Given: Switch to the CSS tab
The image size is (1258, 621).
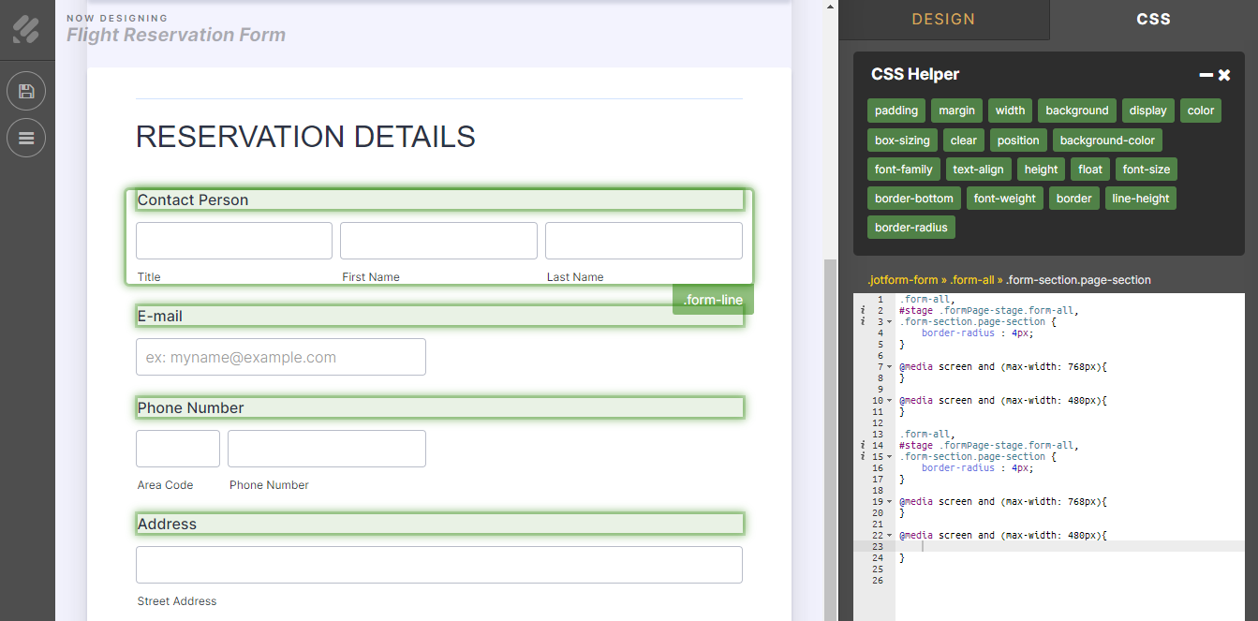Looking at the screenshot, I should [1153, 20].
